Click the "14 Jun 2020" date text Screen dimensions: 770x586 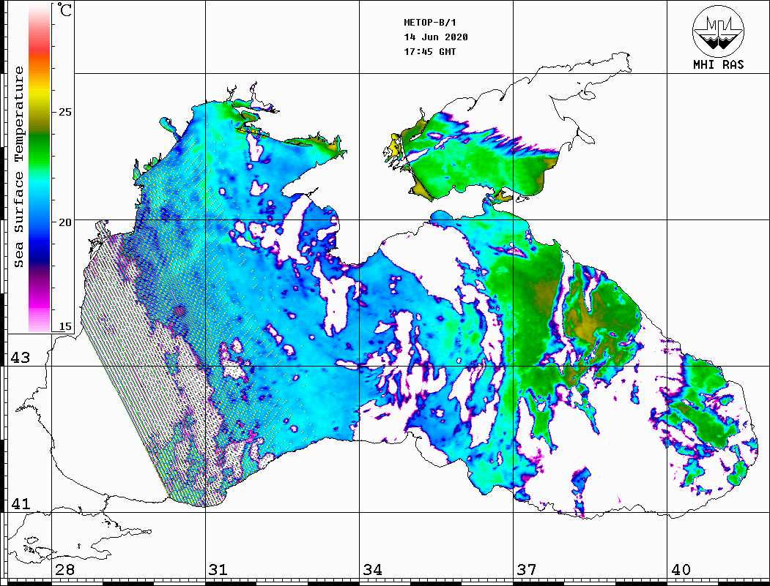click(436, 37)
